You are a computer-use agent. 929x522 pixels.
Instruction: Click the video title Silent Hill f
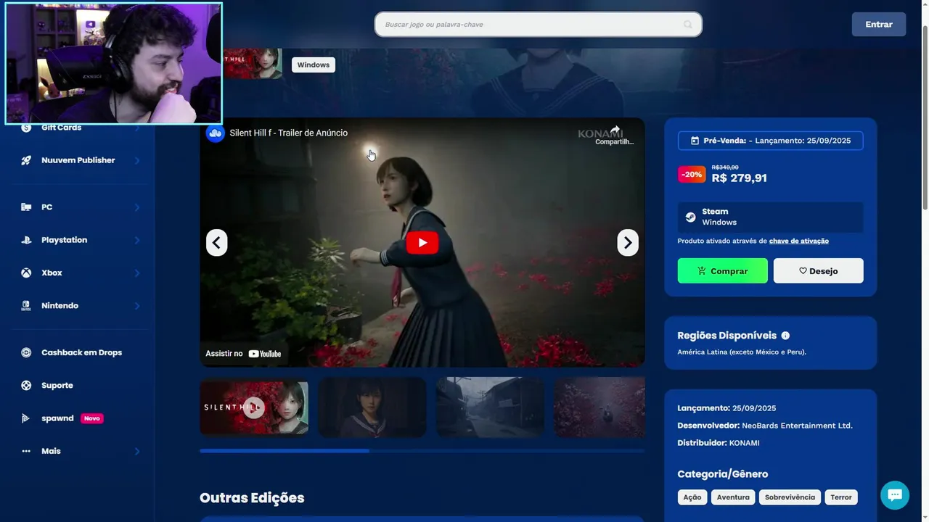289,133
